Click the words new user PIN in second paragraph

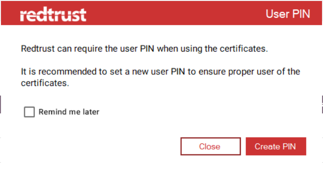click(159, 72)
